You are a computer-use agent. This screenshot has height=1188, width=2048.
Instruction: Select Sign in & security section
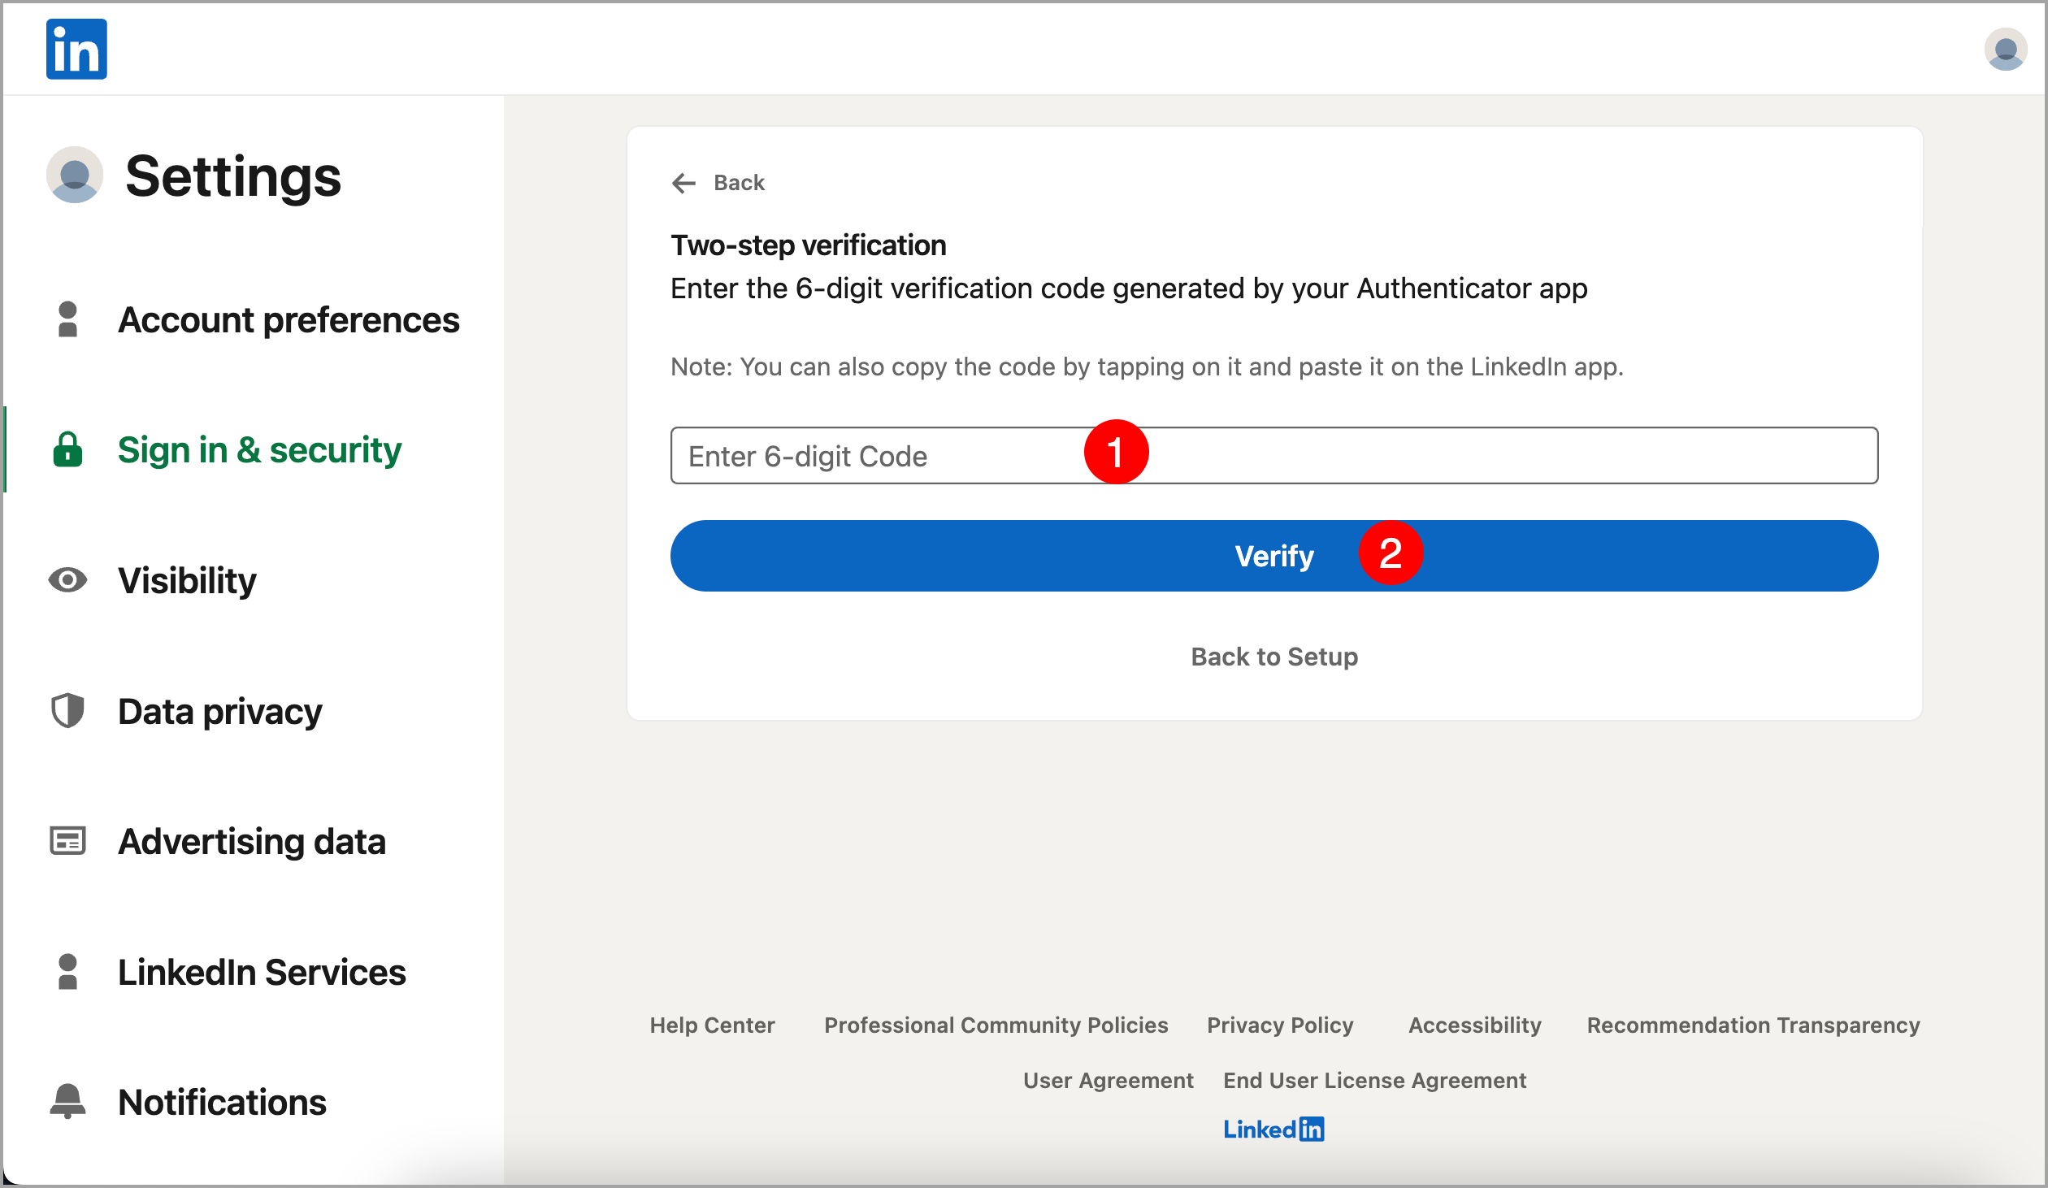260,450
